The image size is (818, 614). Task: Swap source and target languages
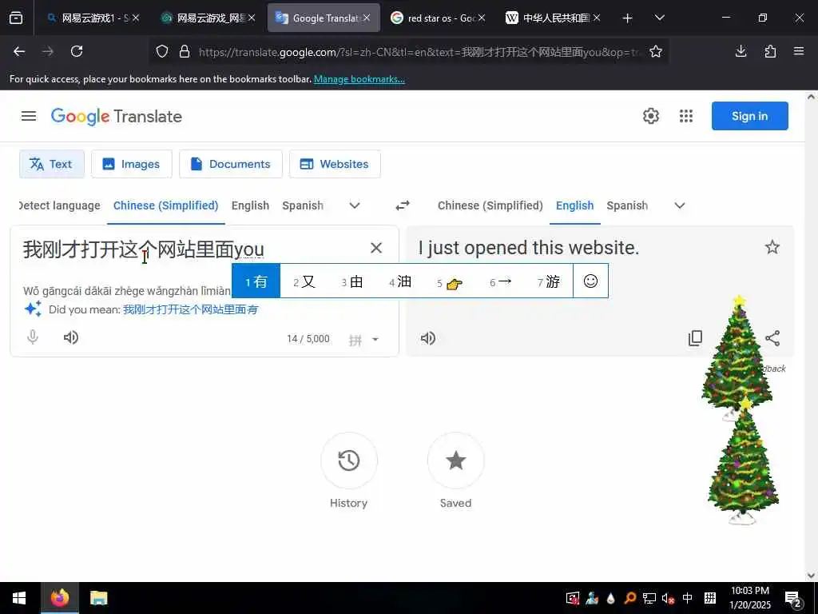[x=403, y=205]
